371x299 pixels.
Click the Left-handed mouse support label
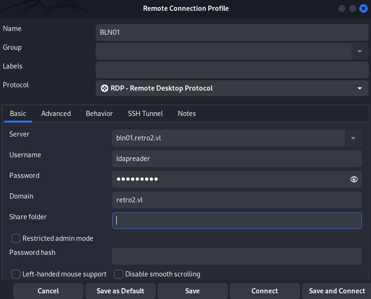(64, 274)
